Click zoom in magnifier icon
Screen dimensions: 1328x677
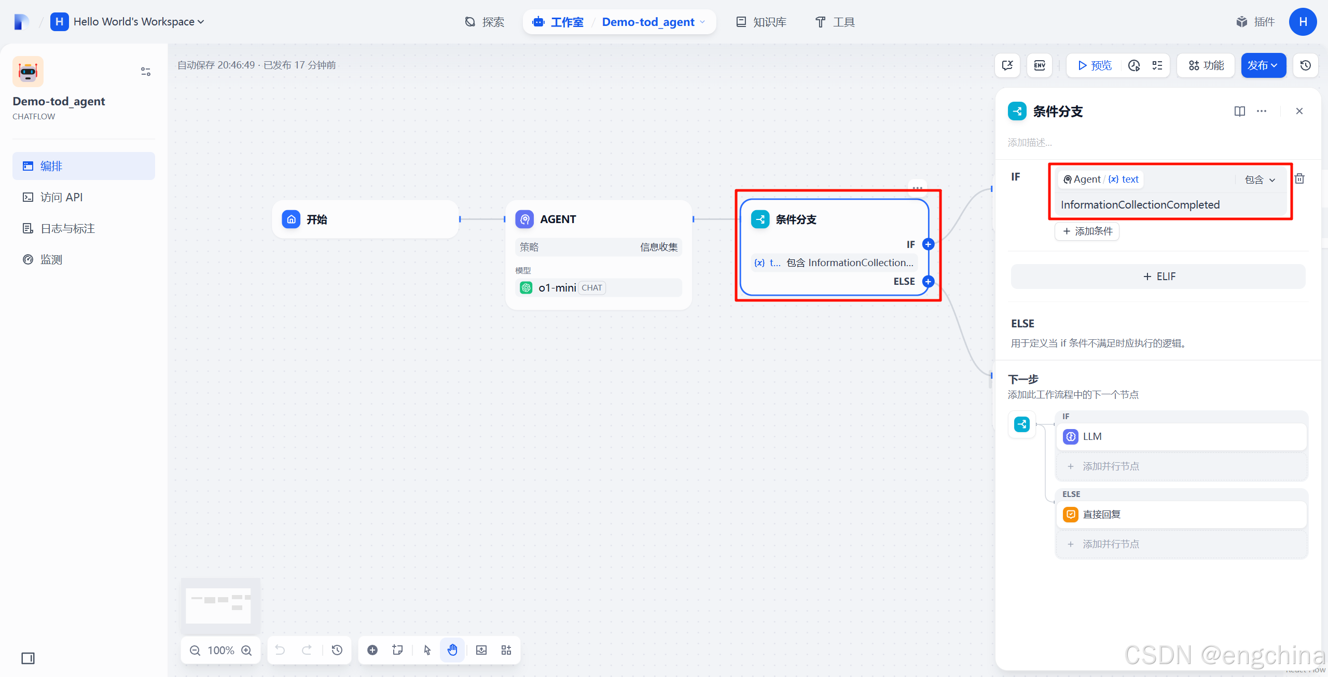(x=247, y=651)
